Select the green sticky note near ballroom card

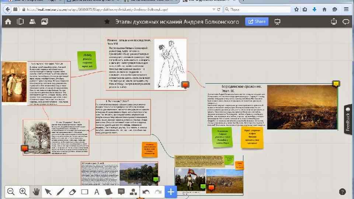pos(87,60)
